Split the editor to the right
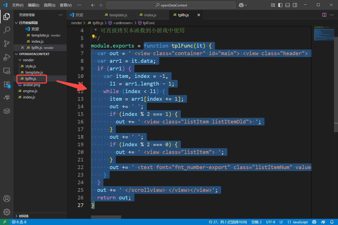This screenshot has width=338, height=225. click(324, 15)
